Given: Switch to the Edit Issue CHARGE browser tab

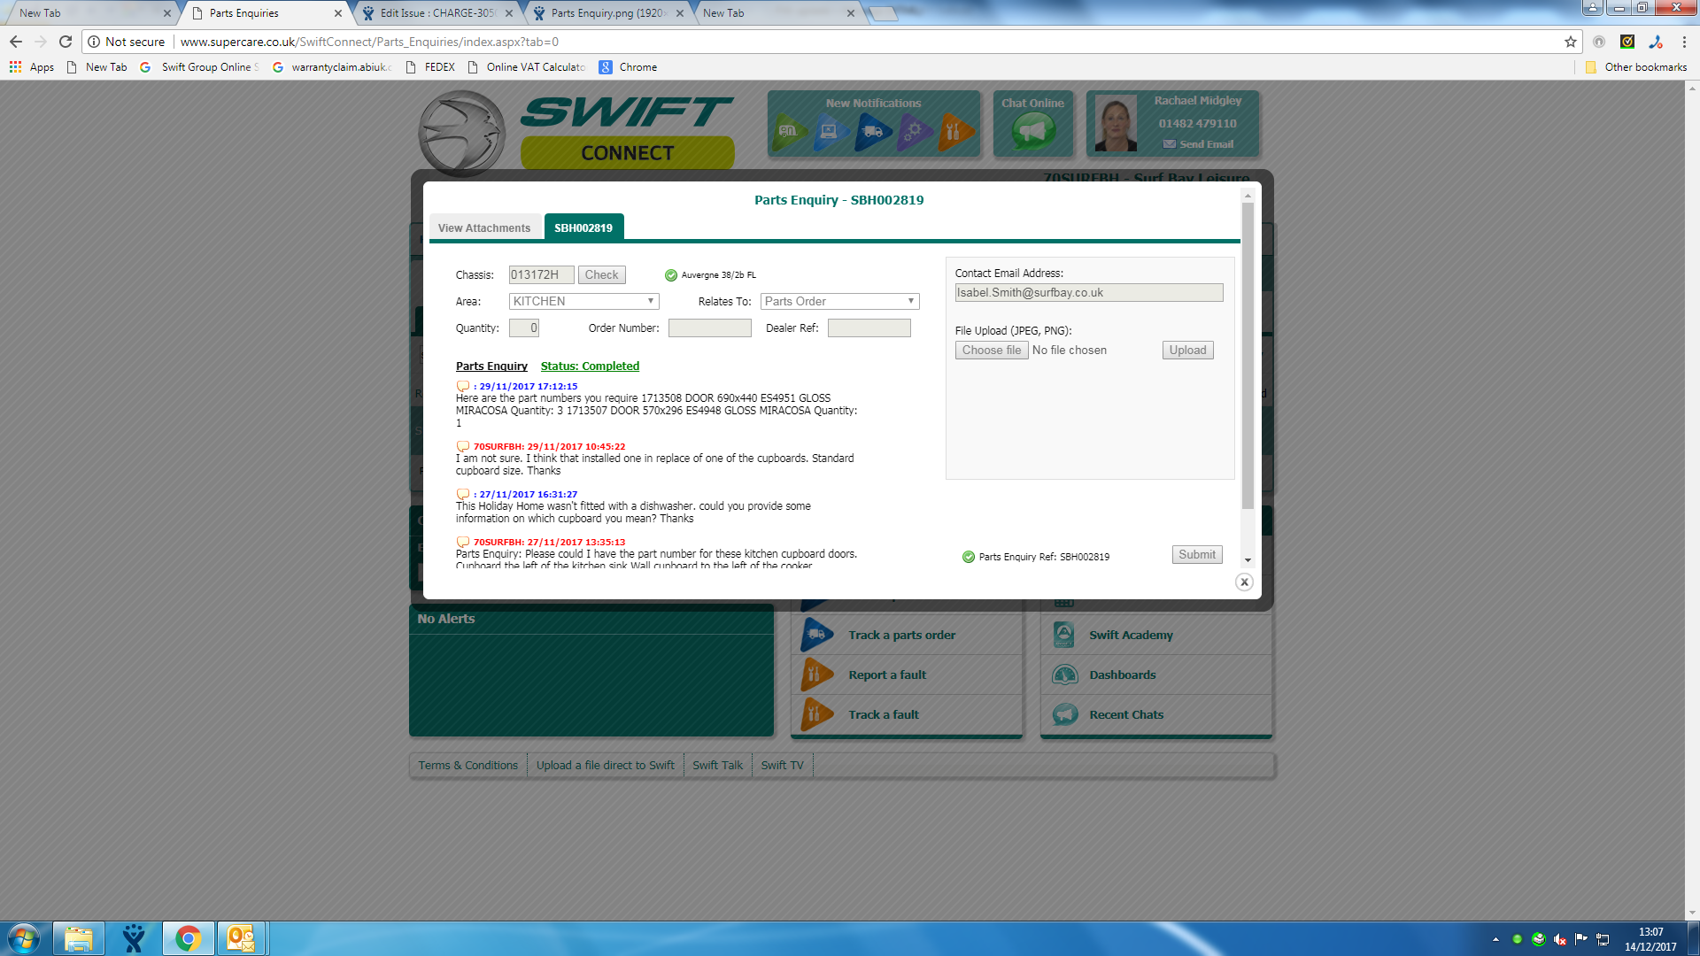Looking at the screenshot, I should click(x=437, y=13).
